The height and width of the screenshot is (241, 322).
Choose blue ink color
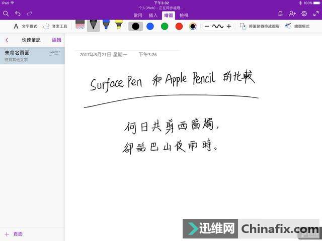click(x=150, y=26)
